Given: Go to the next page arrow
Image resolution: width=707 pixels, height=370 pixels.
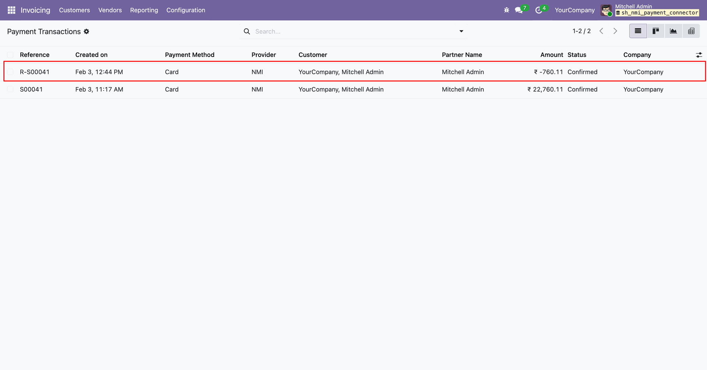Looking at the screenshot, I should [615, 31].
